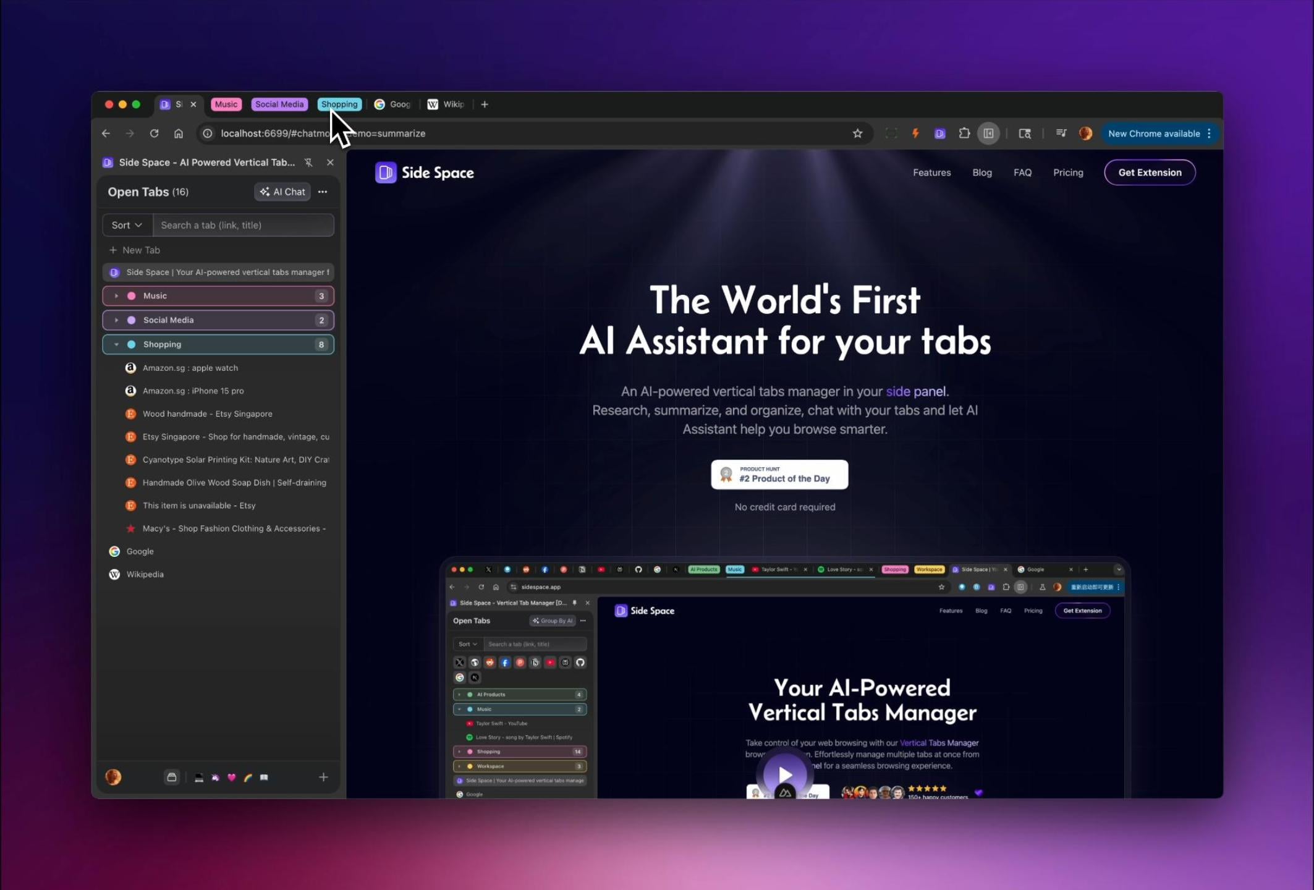Switch to the Wikipedia browser tab
This screenshot has height=890, width=1314.
tap(447, 104)
